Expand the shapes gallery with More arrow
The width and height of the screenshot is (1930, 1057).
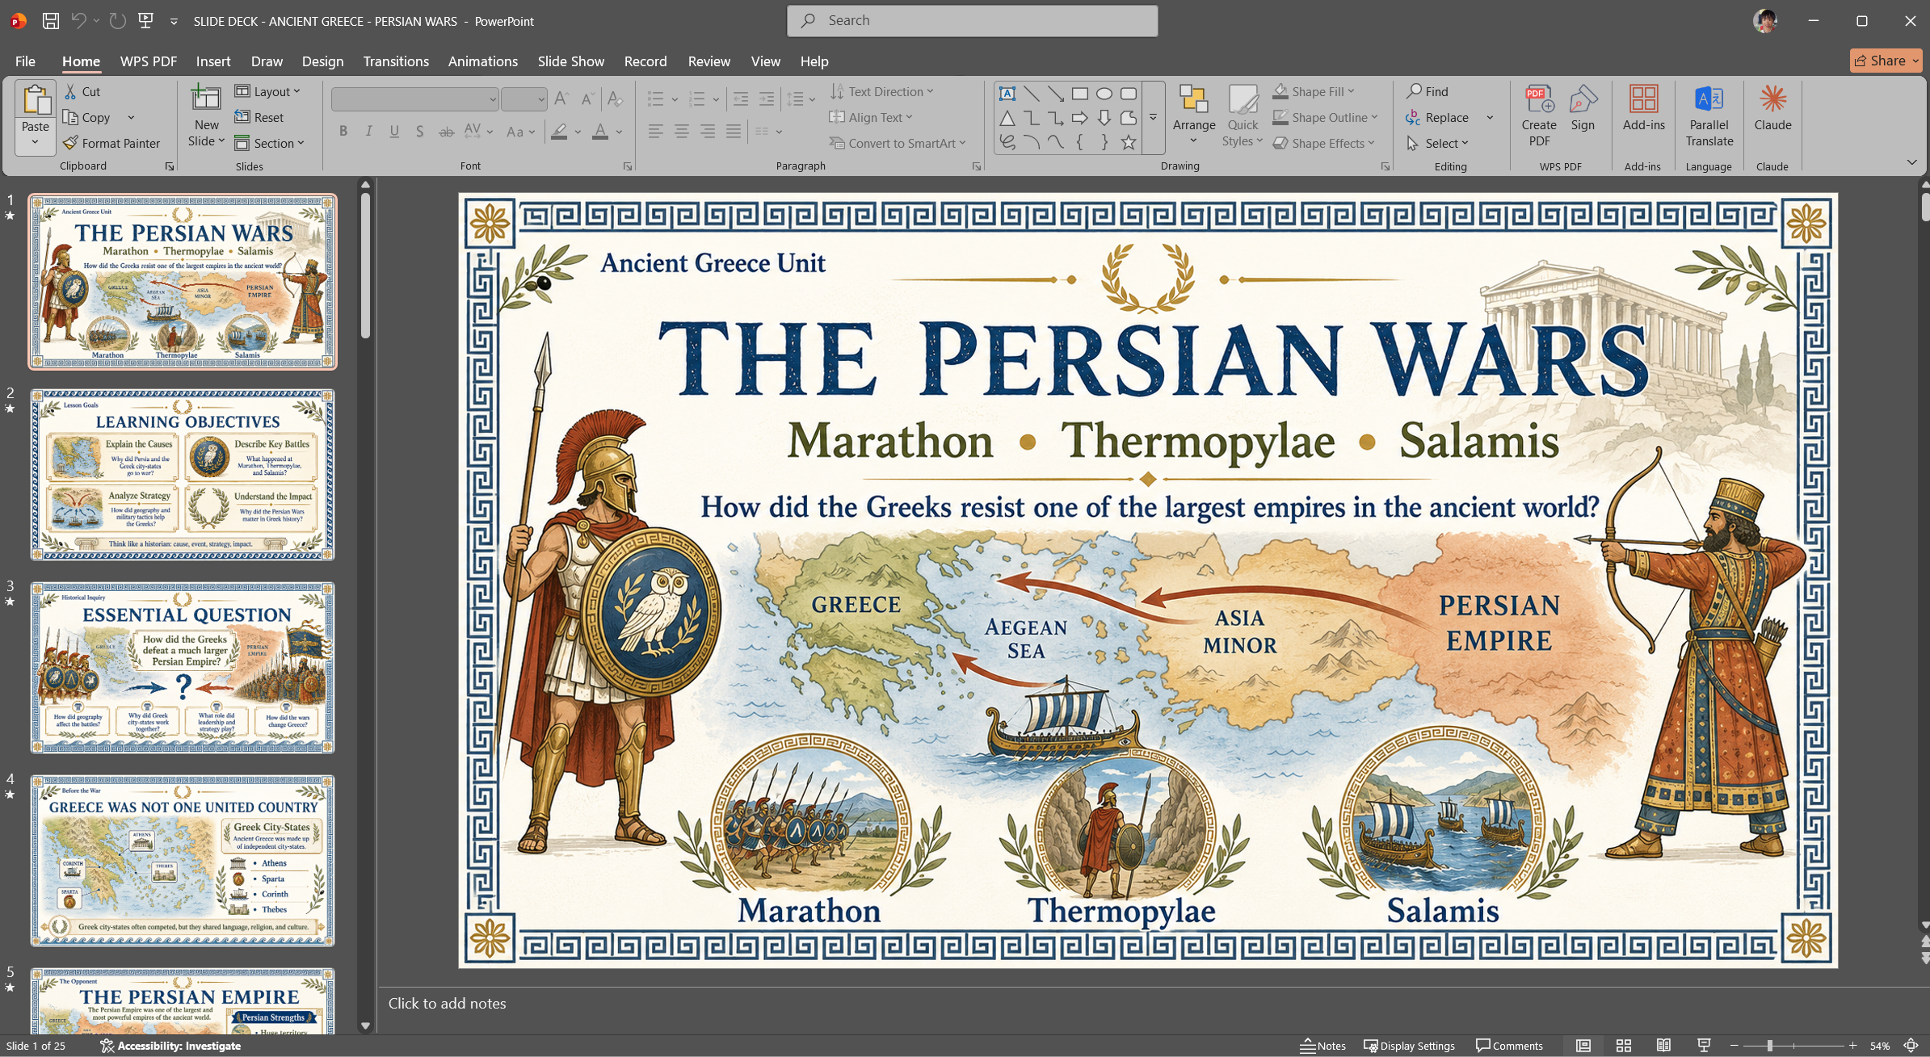click(x=1154, y=118)
